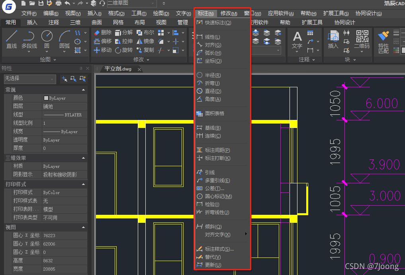
Task: Select 连续(C) continue dimension
Action: 223,136
